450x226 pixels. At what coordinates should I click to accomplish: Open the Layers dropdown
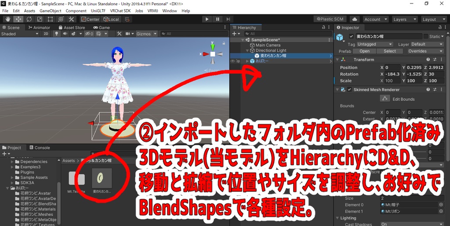(404, 19)
